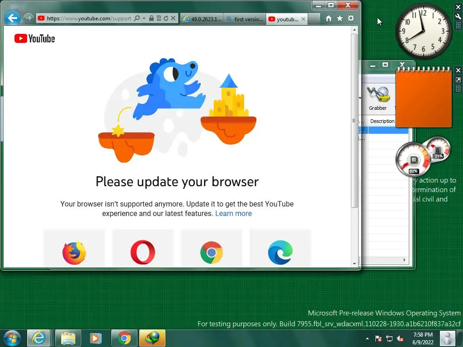Viewport: 463px width, 347px height.
Task: Open the taskbar clock 7:58 PM
Action: [423, 338]
